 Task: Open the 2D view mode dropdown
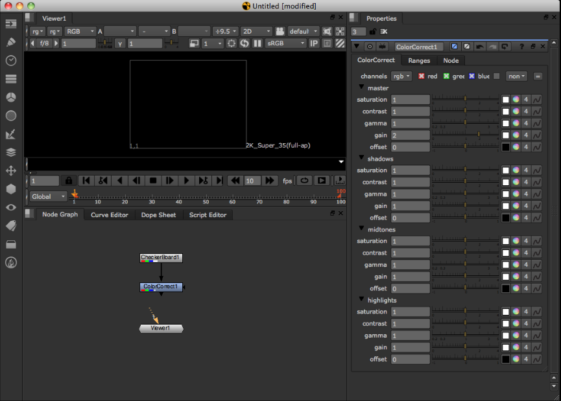click(256, 31)
